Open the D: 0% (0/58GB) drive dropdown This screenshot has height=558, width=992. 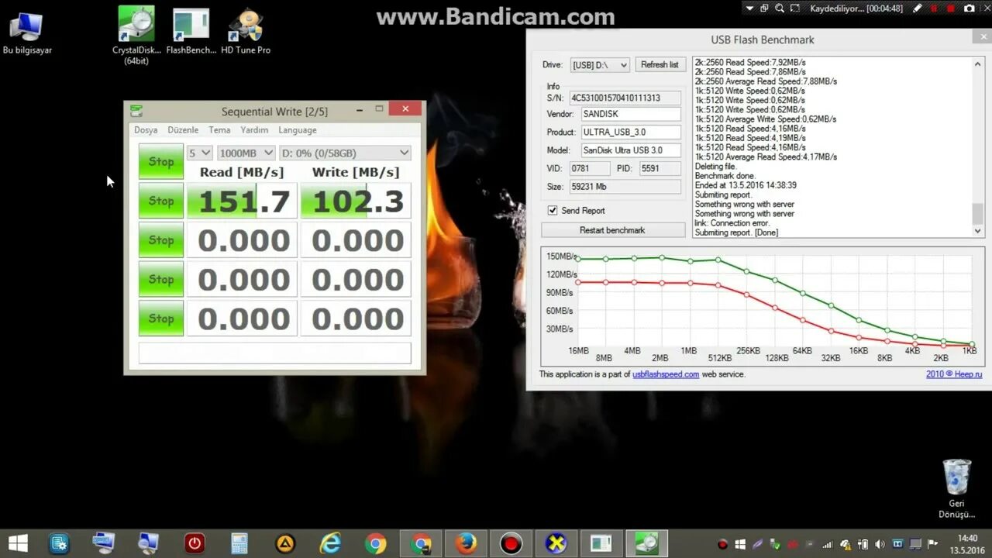(345, 153)
